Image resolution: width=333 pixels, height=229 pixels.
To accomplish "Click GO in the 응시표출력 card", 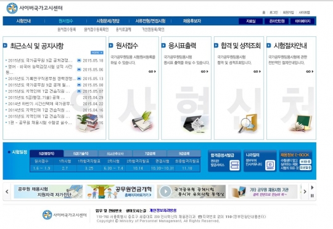I will (x=205, y=71).
